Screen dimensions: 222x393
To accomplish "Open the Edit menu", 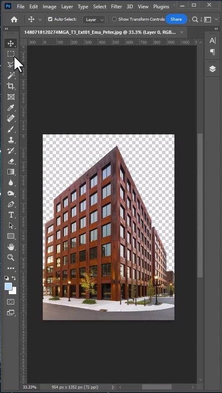I will [x=33, y=7].
